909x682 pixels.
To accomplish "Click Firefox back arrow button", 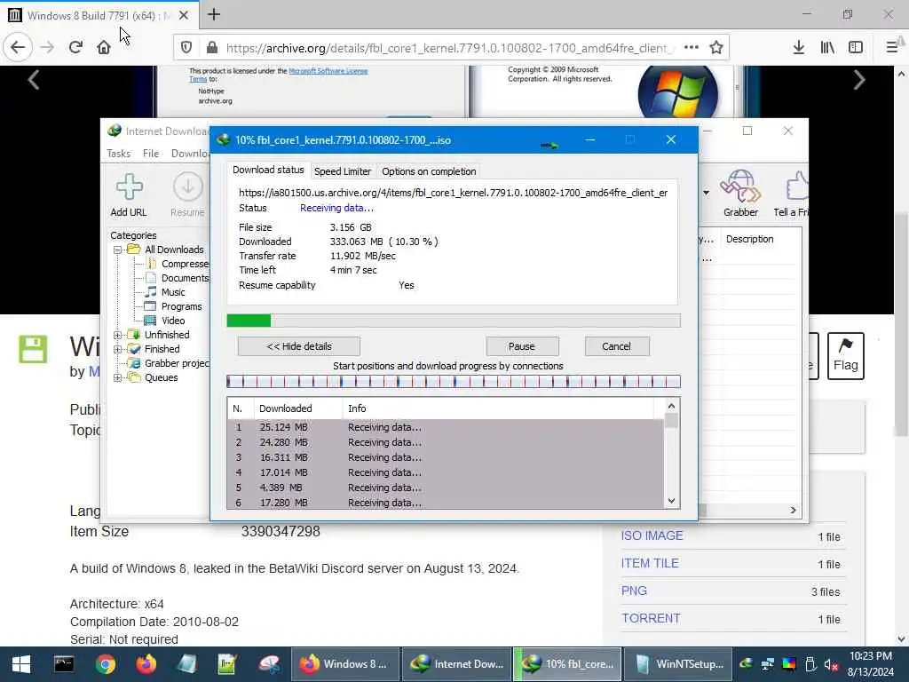I will click(18, 47).
